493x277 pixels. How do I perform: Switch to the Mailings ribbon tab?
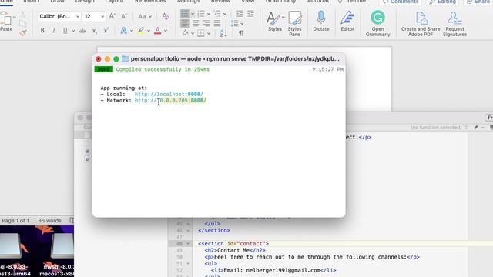coord(189,2)
